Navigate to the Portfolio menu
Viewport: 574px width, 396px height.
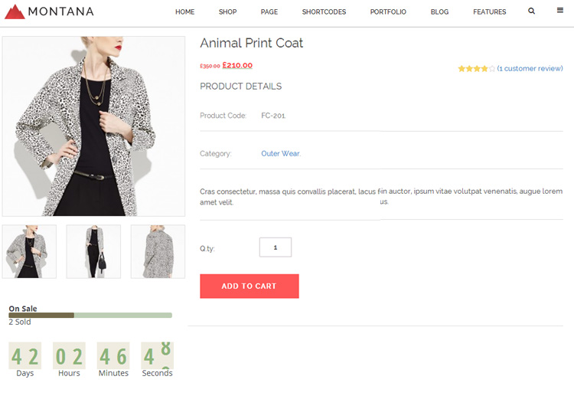click(x=388, y=12)
